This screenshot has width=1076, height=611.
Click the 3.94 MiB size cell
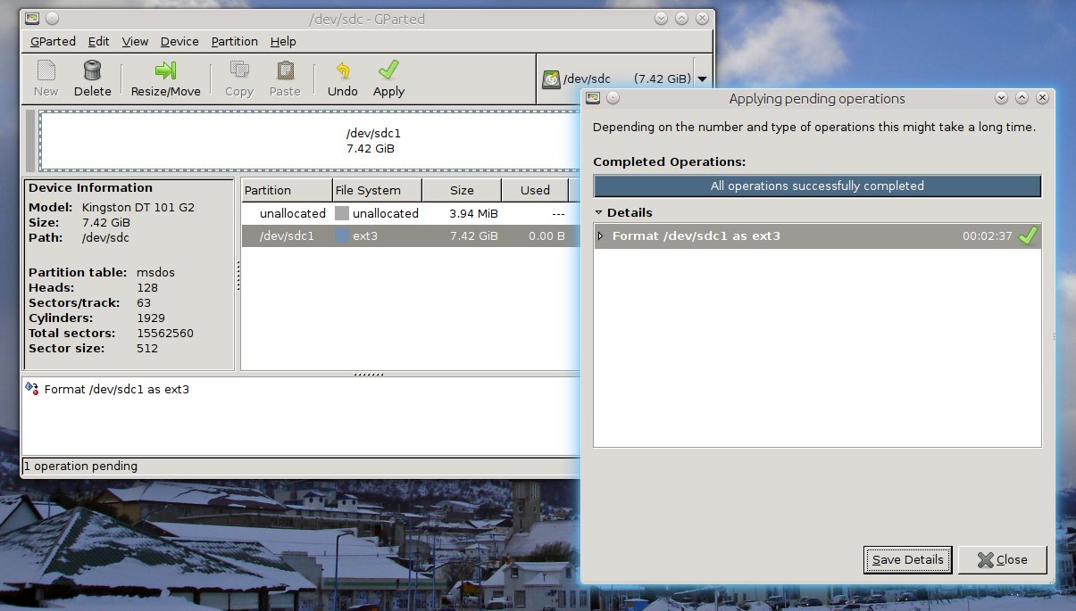pos(473,214)
